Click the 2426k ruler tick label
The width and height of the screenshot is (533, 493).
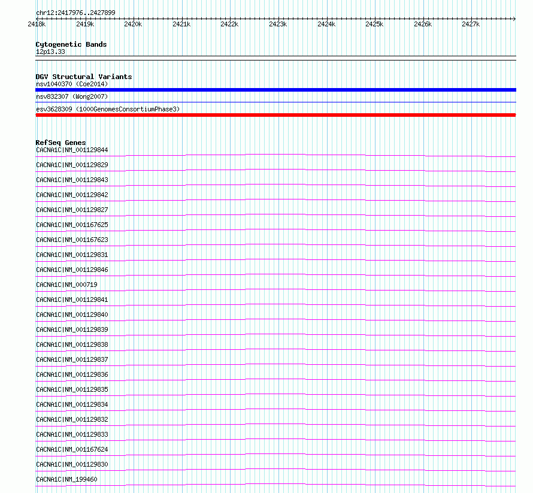(x=423, y=24)
